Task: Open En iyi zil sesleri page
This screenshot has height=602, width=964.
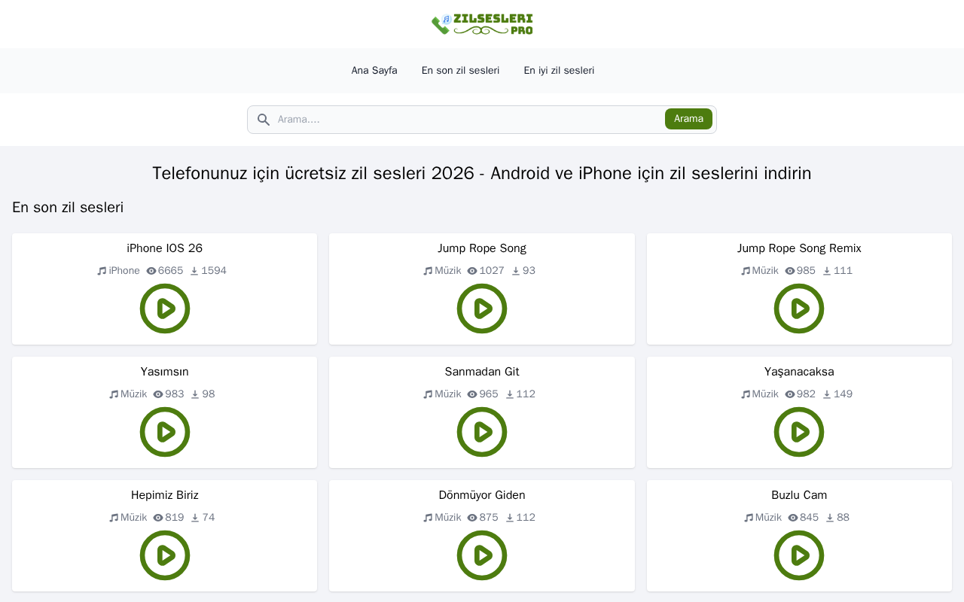Action: (x=560, y=71)
